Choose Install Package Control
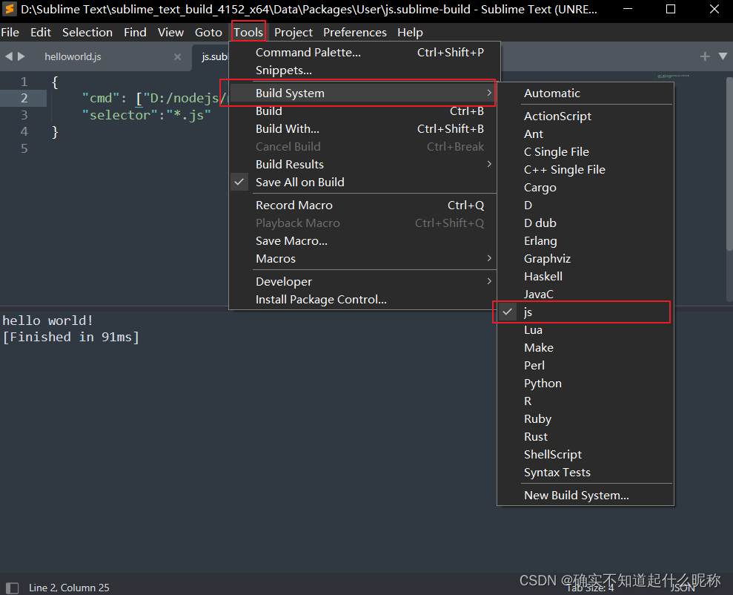The height and width of the screenshot is (595, 733). (x=365, y=300)
